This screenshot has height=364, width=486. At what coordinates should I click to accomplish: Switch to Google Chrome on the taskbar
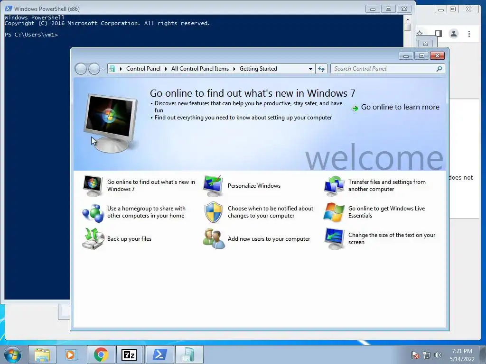101,355
